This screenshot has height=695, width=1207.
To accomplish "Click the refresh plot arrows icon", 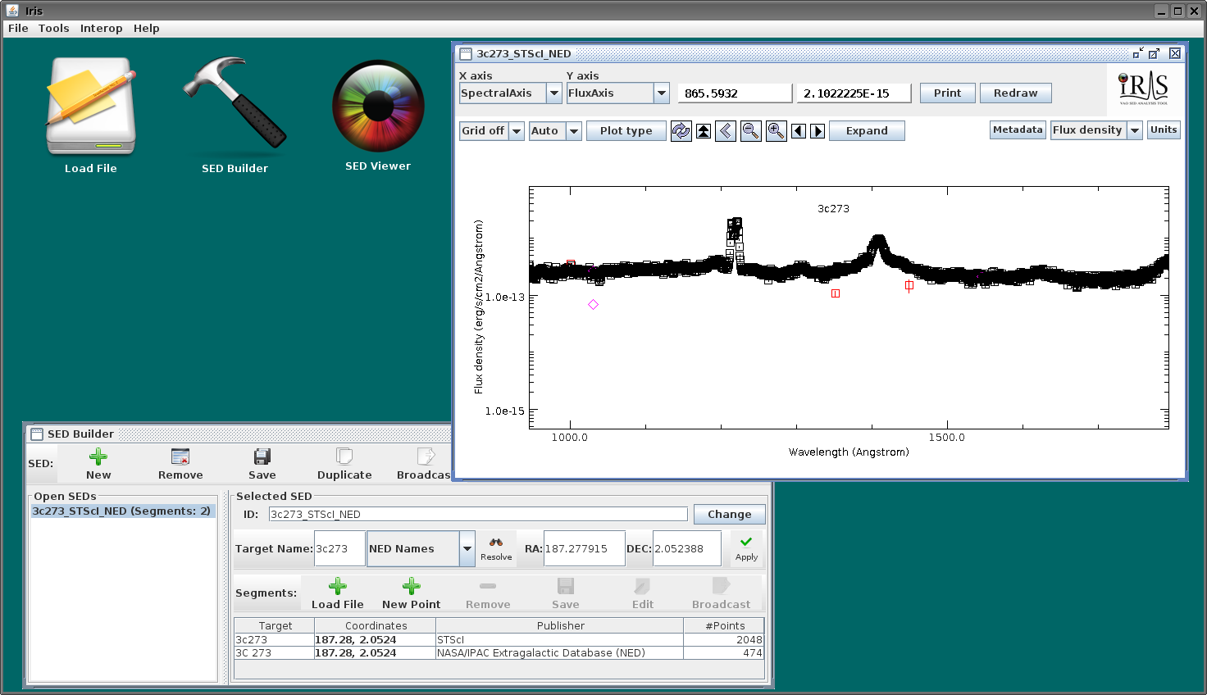I will coord(681,131).
